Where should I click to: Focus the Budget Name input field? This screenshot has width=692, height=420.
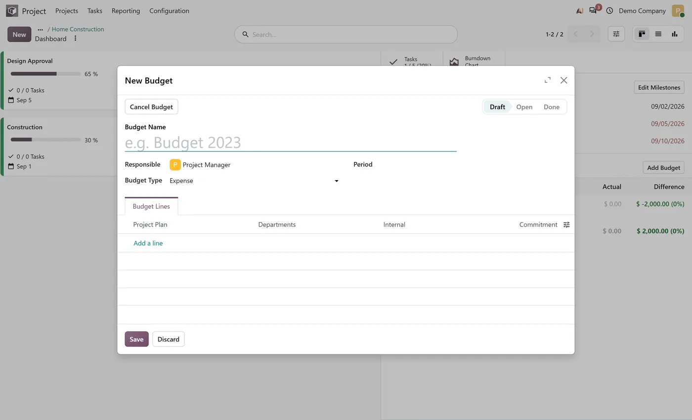click(x=291, y=143)
